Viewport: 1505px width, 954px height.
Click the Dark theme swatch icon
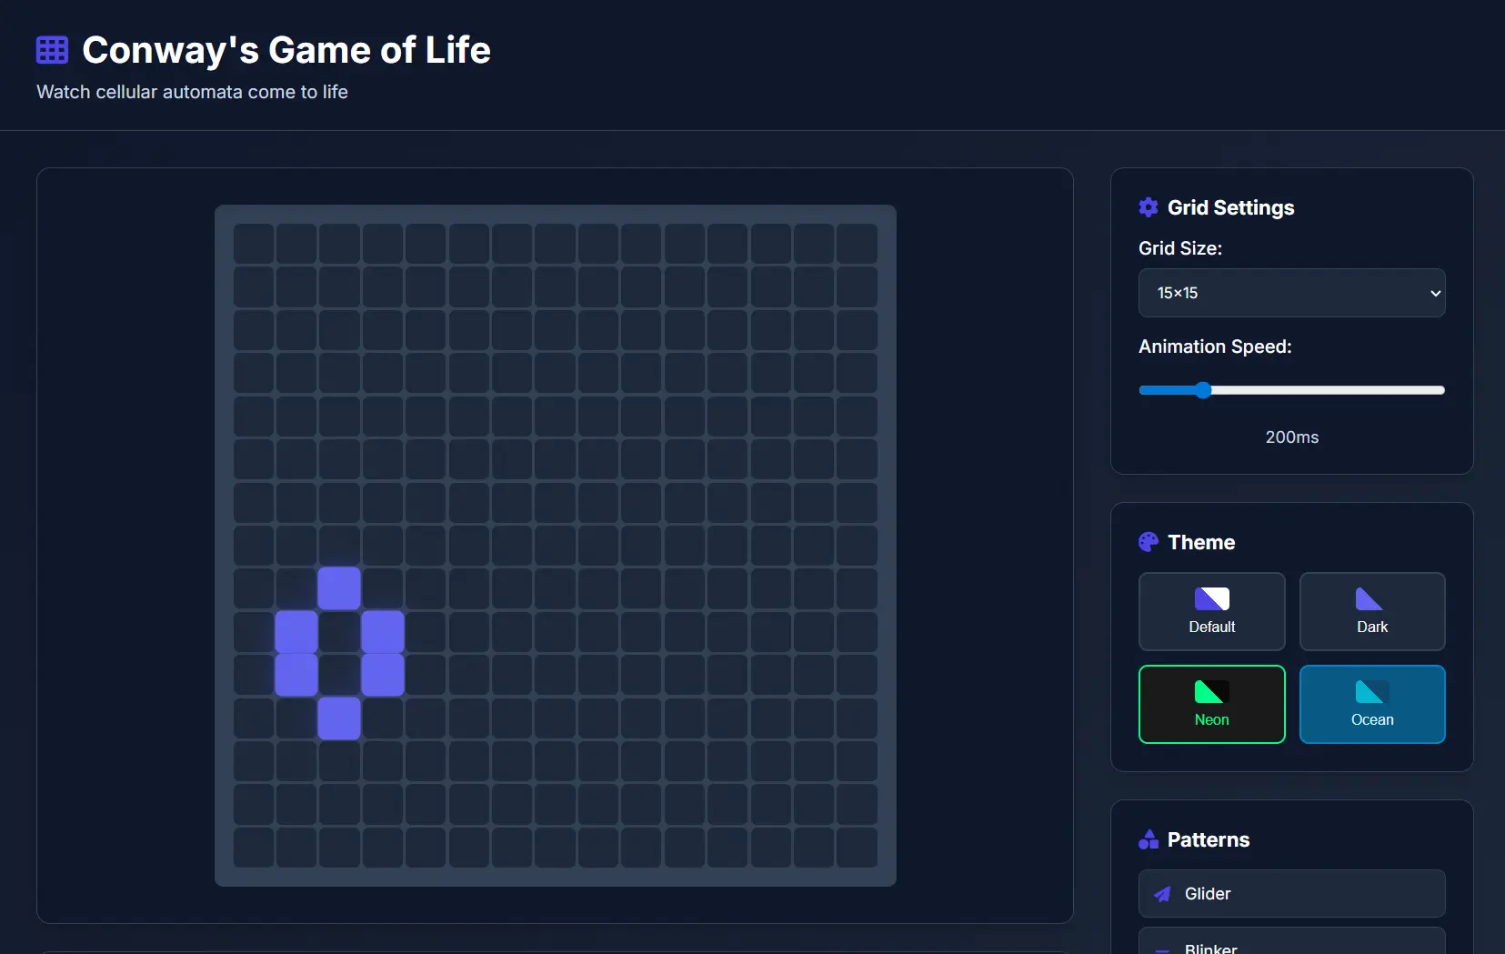1372,598
